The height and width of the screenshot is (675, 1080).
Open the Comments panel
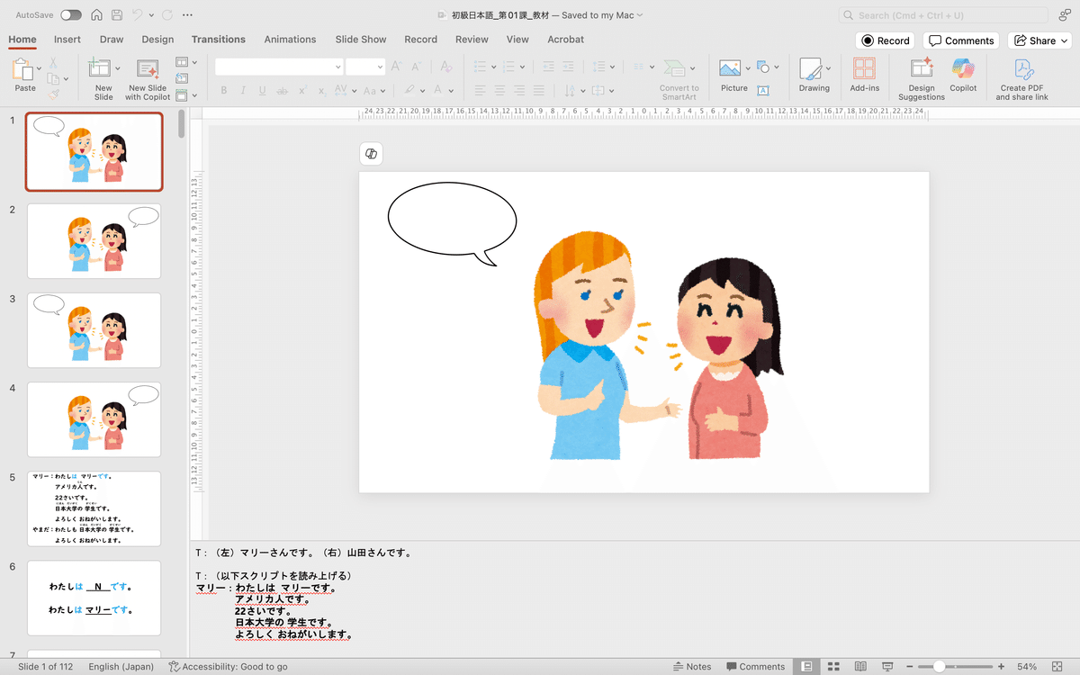(961, 40)
